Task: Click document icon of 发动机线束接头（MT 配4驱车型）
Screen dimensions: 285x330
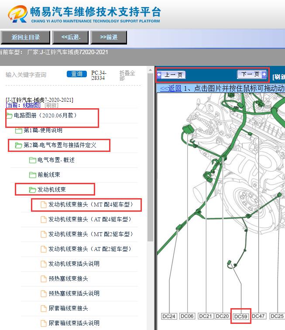Action: tap(44, 205)
